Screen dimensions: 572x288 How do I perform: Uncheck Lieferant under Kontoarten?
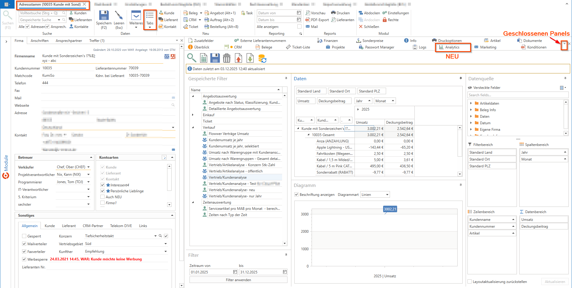click(x=102, y=173)
